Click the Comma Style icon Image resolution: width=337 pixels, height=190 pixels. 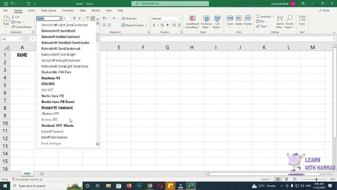click(x=167, y=25)
